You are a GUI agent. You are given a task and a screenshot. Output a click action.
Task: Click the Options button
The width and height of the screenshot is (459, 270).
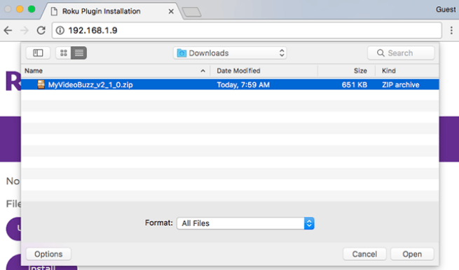pos(48,254)
